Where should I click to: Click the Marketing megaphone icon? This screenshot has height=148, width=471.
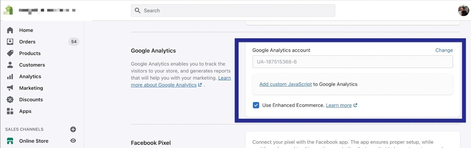pos(10,88)
